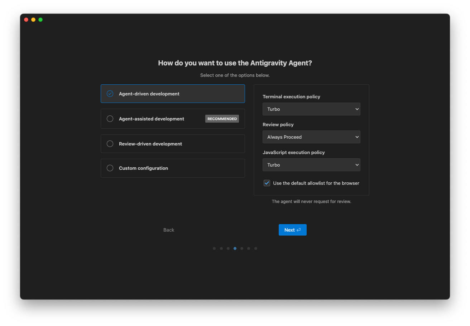This screenshot has height=326, width=470.
Task: Expand the Review policy dropdown
Action: pyautogui.click(x=311, y=137)
